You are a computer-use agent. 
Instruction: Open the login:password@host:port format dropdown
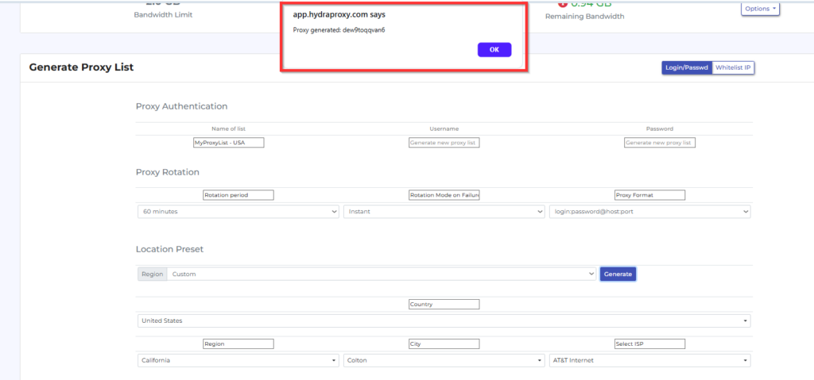649,212
